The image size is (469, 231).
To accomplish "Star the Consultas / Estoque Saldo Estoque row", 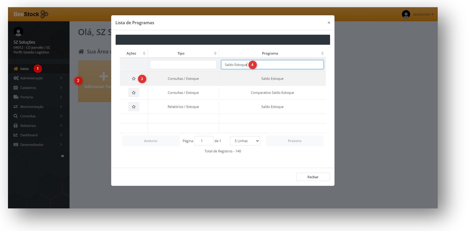I will tap(133, 79).
